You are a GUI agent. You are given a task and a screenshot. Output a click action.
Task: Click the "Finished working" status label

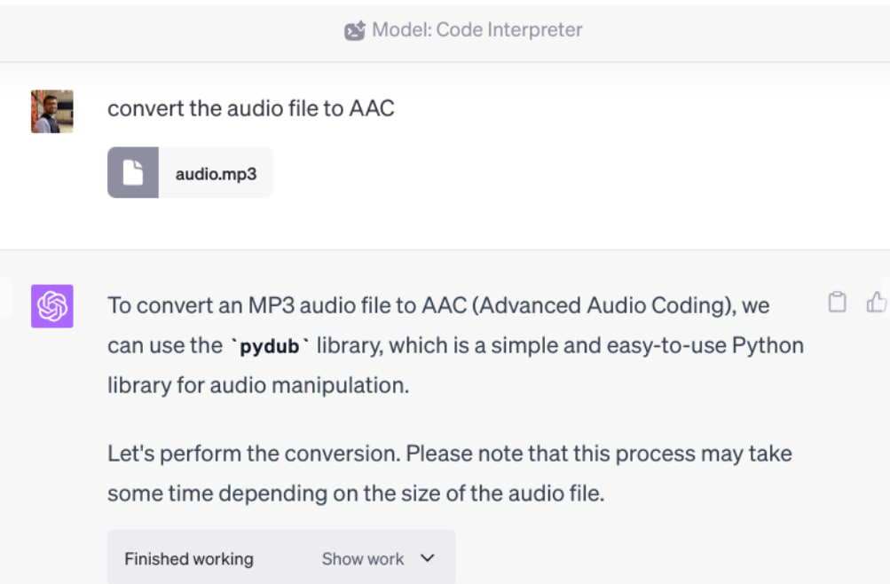(189, 559)
